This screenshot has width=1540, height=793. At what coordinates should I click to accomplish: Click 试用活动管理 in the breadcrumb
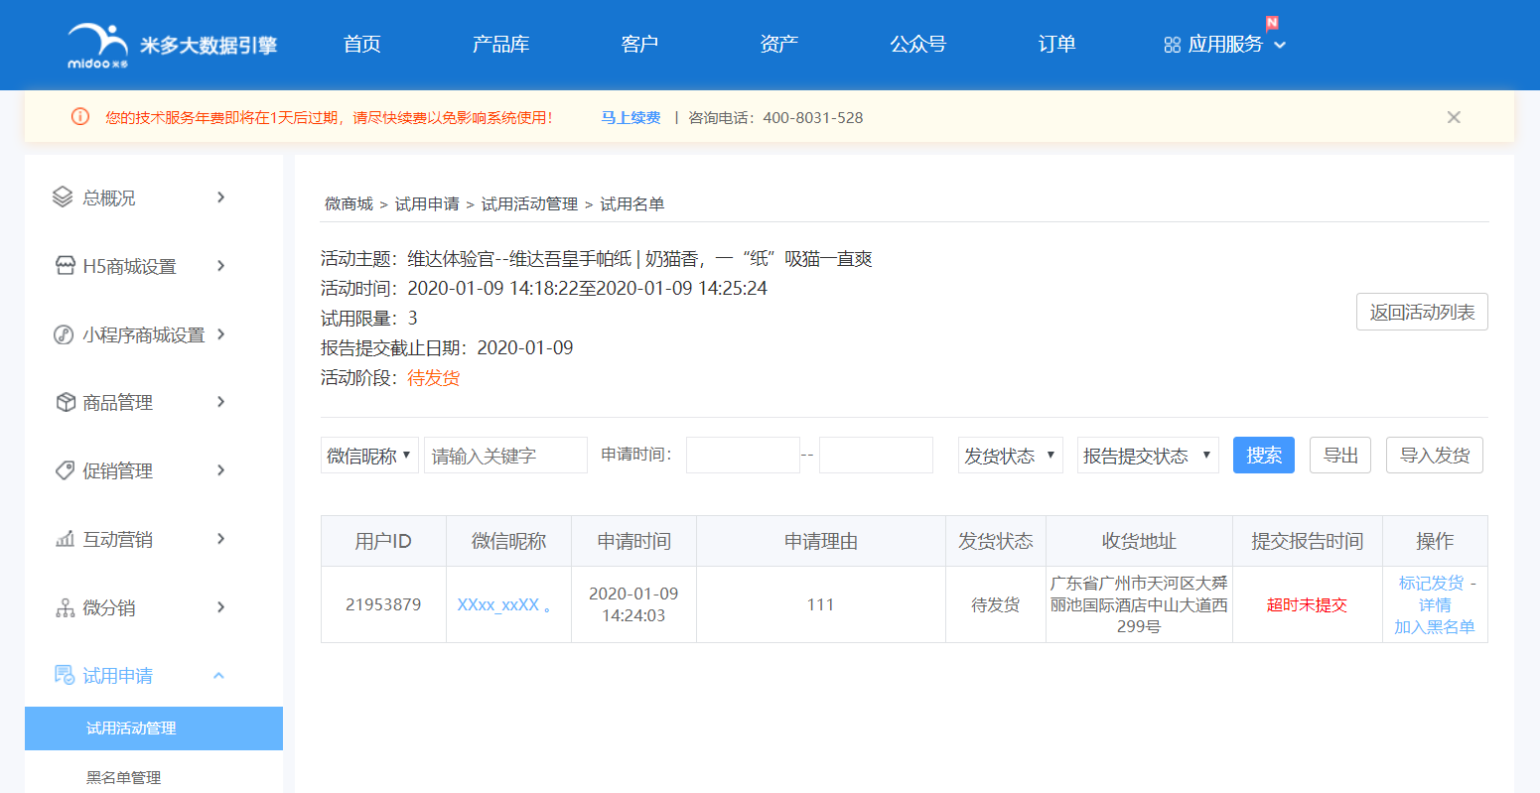pos(529,203)
